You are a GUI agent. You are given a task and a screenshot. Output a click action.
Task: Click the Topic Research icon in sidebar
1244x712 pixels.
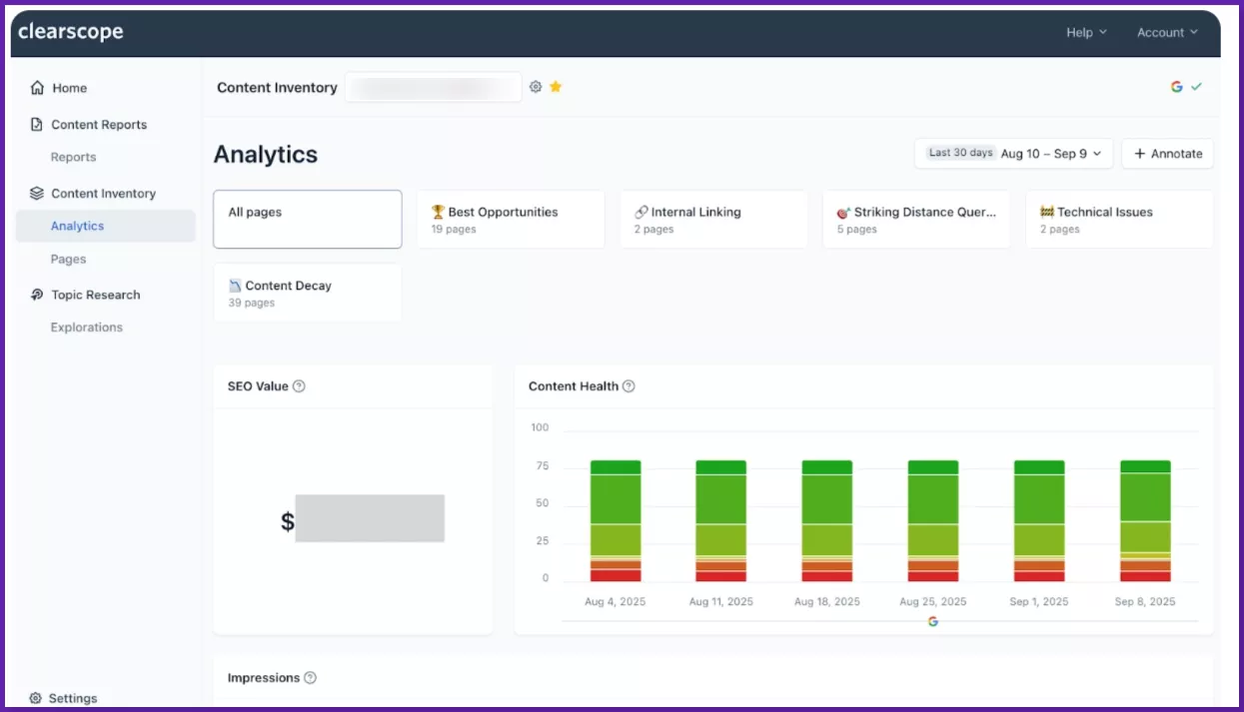(x=37, y=295)
